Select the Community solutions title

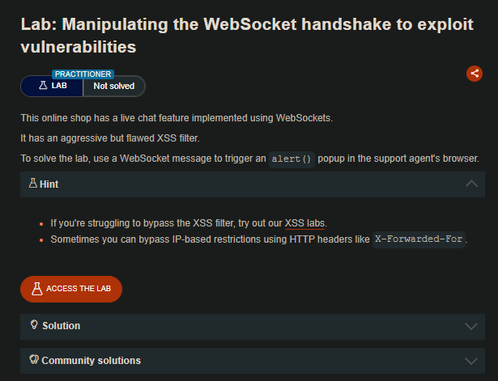(91, 361)
